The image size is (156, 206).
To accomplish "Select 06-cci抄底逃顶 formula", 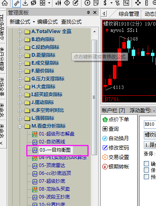I will point(55,173).
